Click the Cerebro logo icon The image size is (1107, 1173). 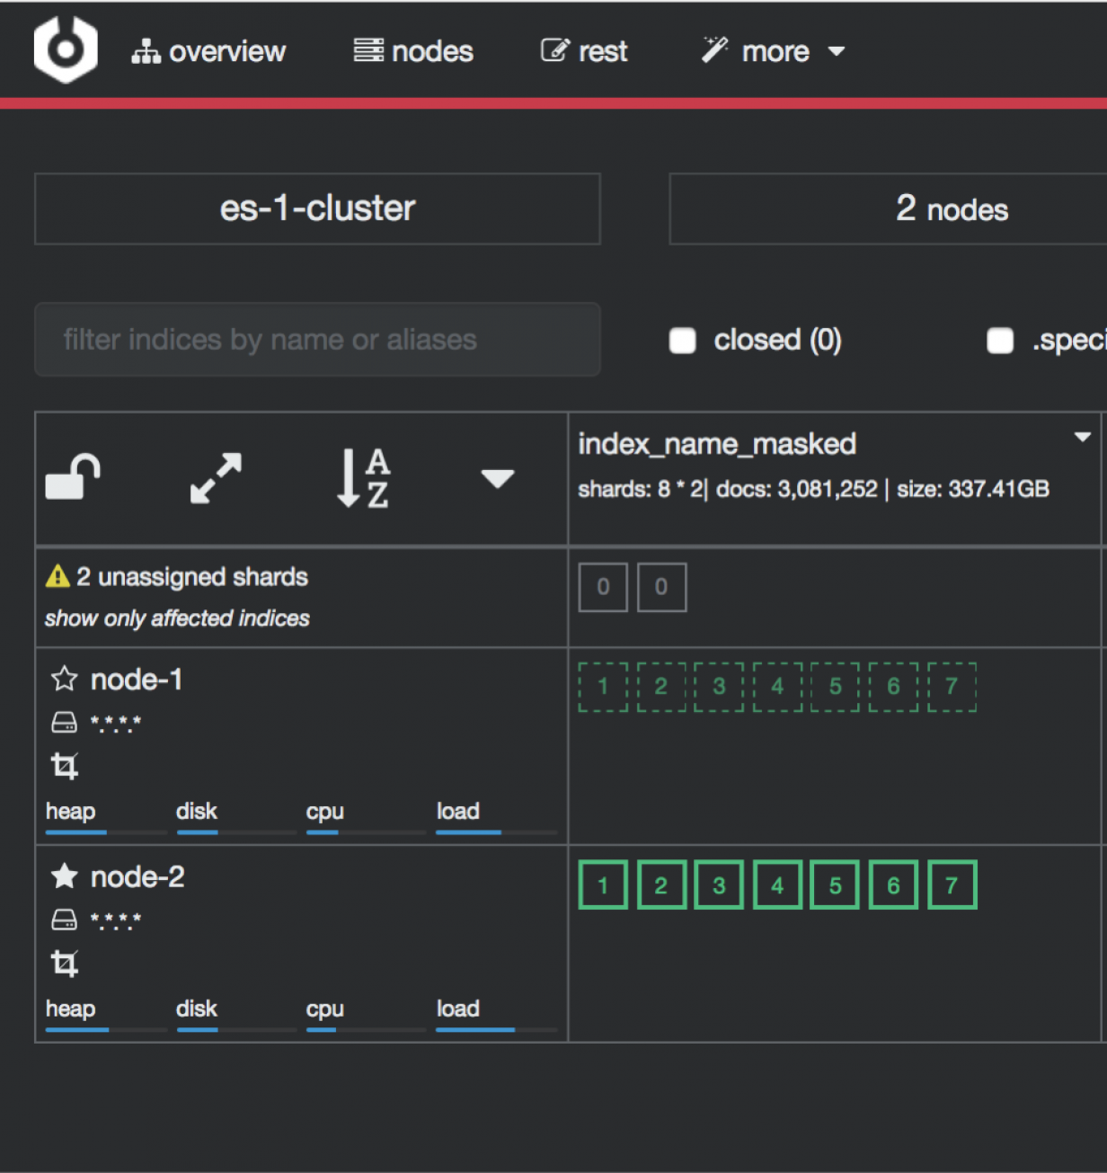65,50
